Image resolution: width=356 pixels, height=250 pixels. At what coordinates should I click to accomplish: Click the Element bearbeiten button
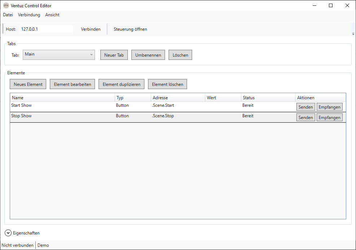[x=73, y=84]
